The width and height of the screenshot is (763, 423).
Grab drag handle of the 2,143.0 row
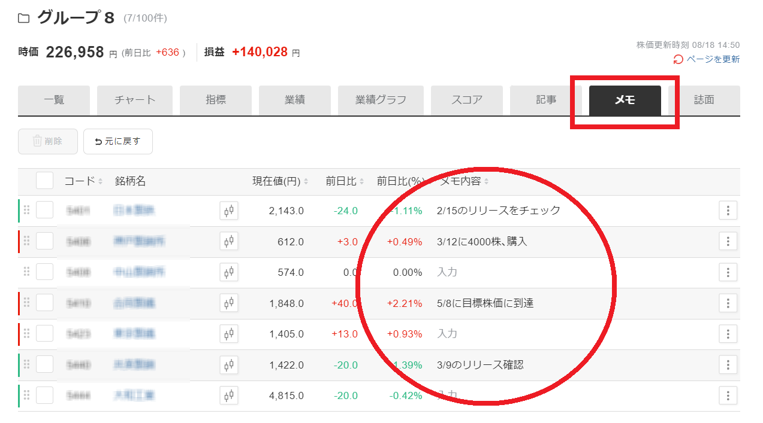26,210
